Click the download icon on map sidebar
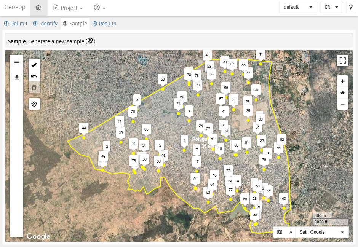The image size is (358, 247). [x=17, y=78]
